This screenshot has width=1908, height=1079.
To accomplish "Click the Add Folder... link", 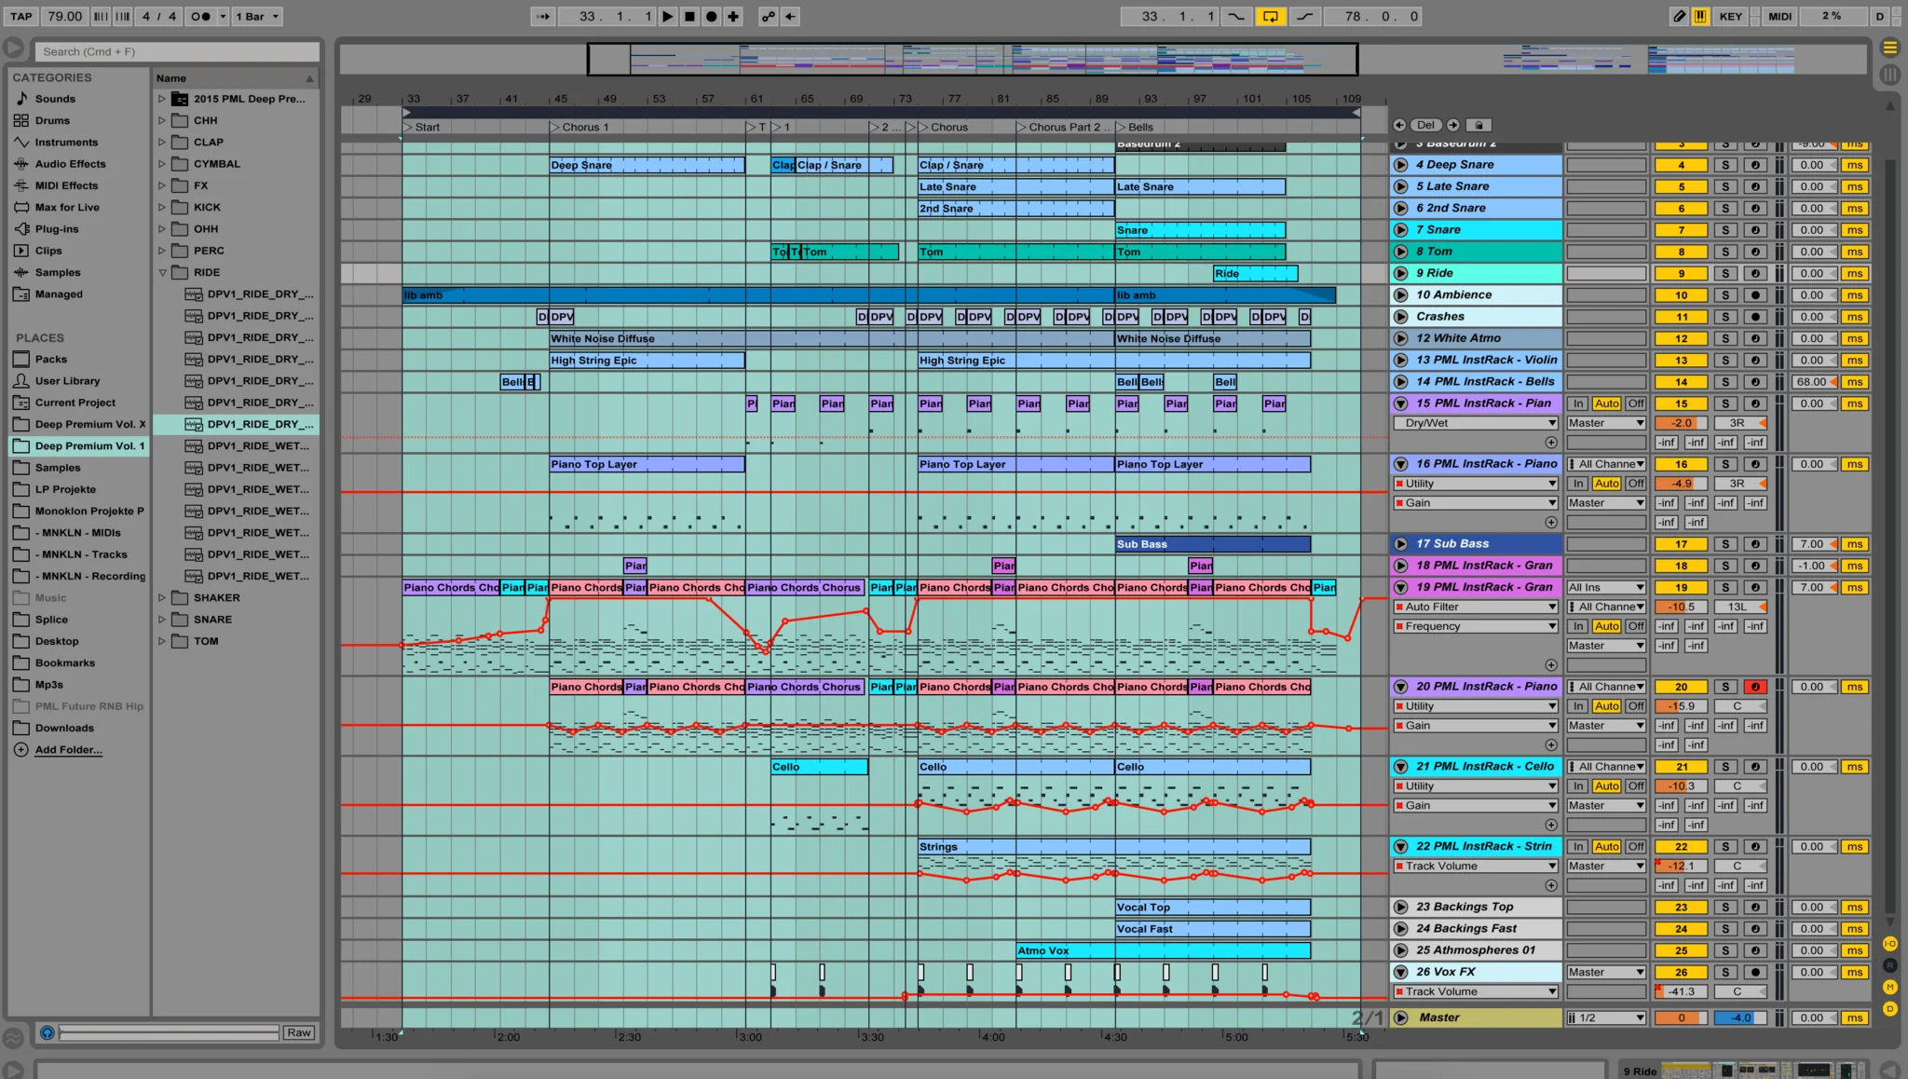I will click(69, 749).
